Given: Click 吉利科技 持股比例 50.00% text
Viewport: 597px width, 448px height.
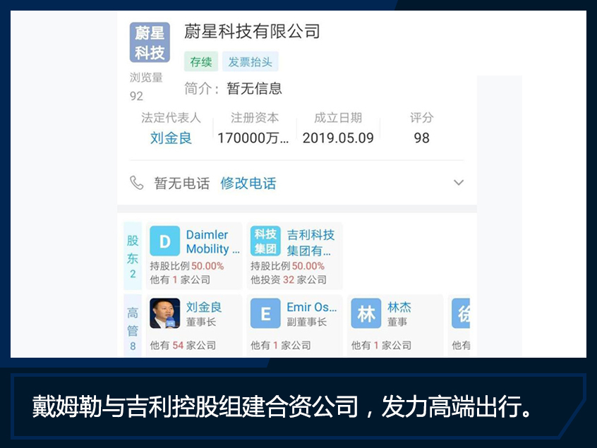Looking at the screenshot, I should (287, 266).
